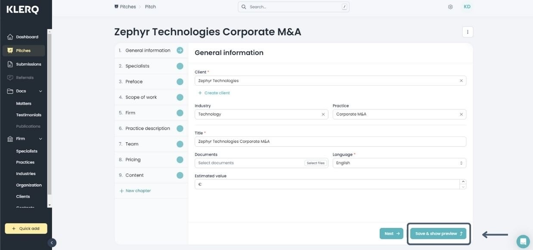Click the Referrals chat icon

(x=10, y=77)
